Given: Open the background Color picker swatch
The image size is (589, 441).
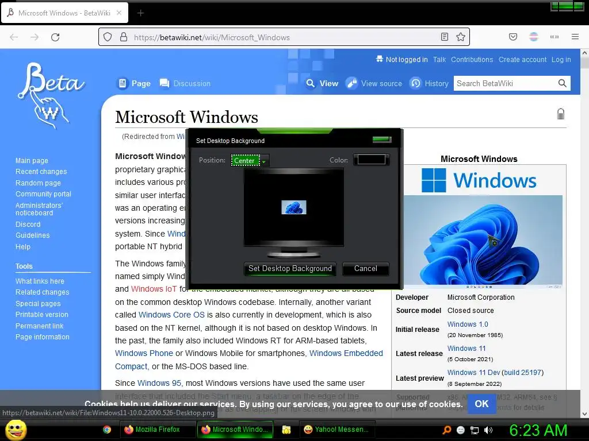Looking at the screenshot, I should click(371, 160).
